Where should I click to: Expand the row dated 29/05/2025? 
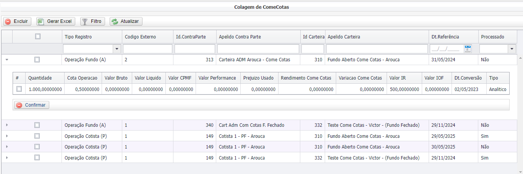tap(7, 136)
